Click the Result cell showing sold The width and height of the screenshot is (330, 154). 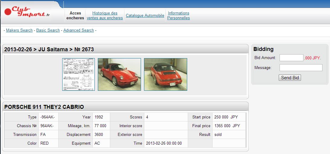[x=218, y=134]
